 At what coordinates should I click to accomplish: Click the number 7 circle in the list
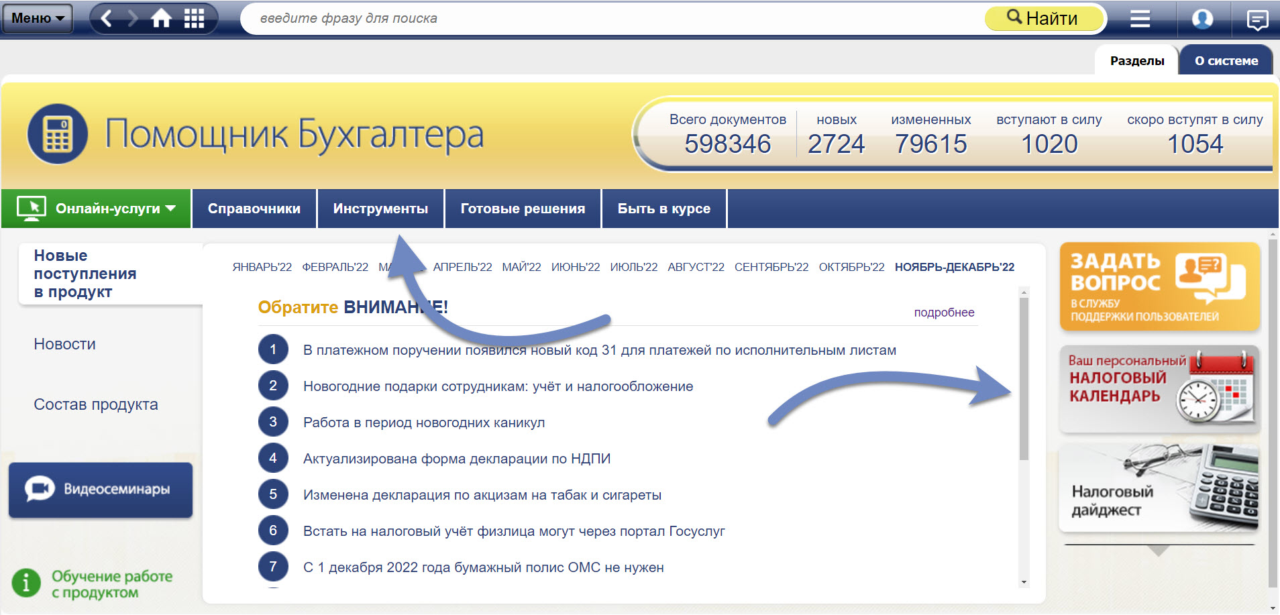click(273, 567)
